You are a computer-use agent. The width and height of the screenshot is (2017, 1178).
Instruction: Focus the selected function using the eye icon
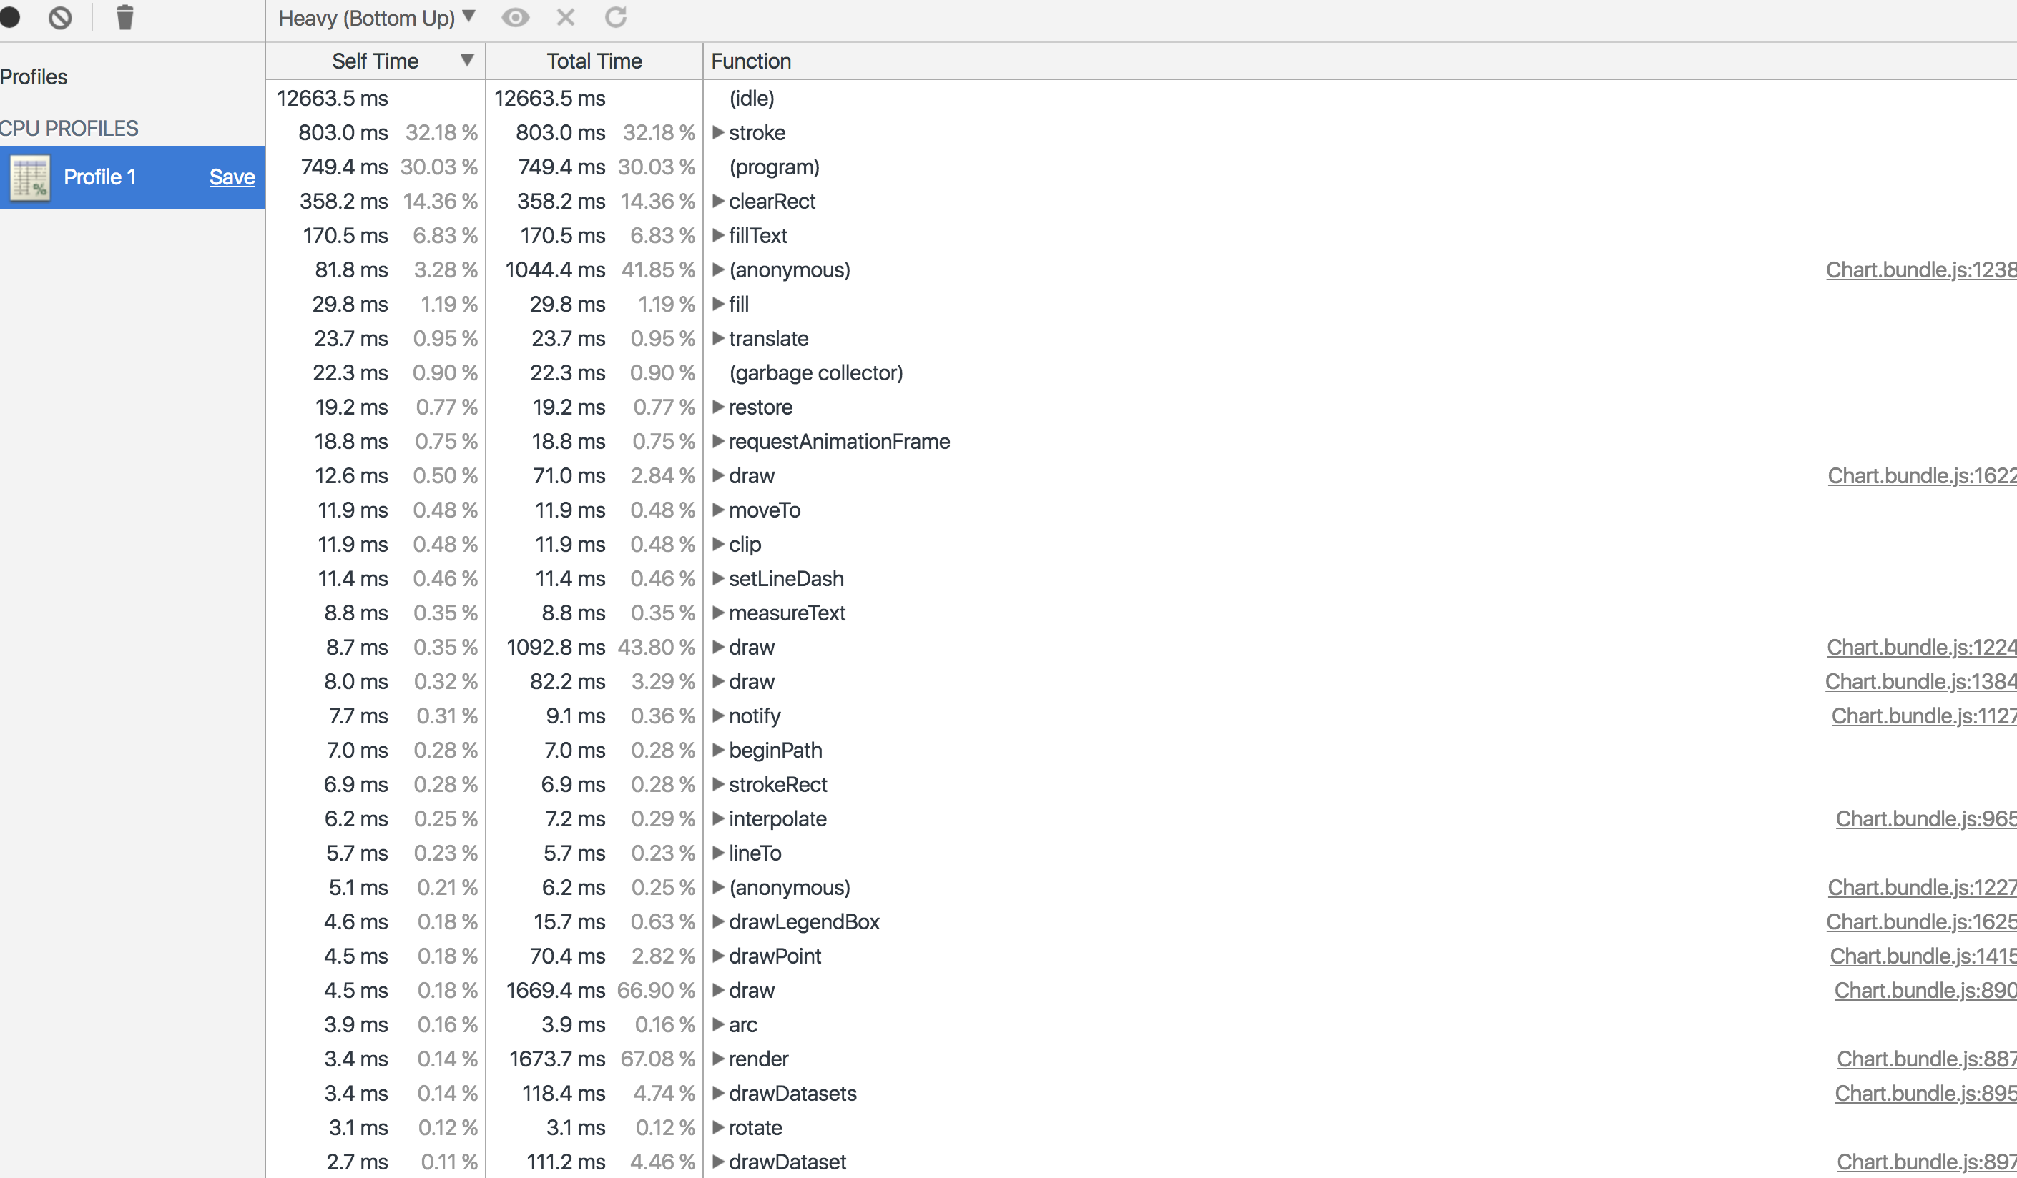[x=516, y=16]
